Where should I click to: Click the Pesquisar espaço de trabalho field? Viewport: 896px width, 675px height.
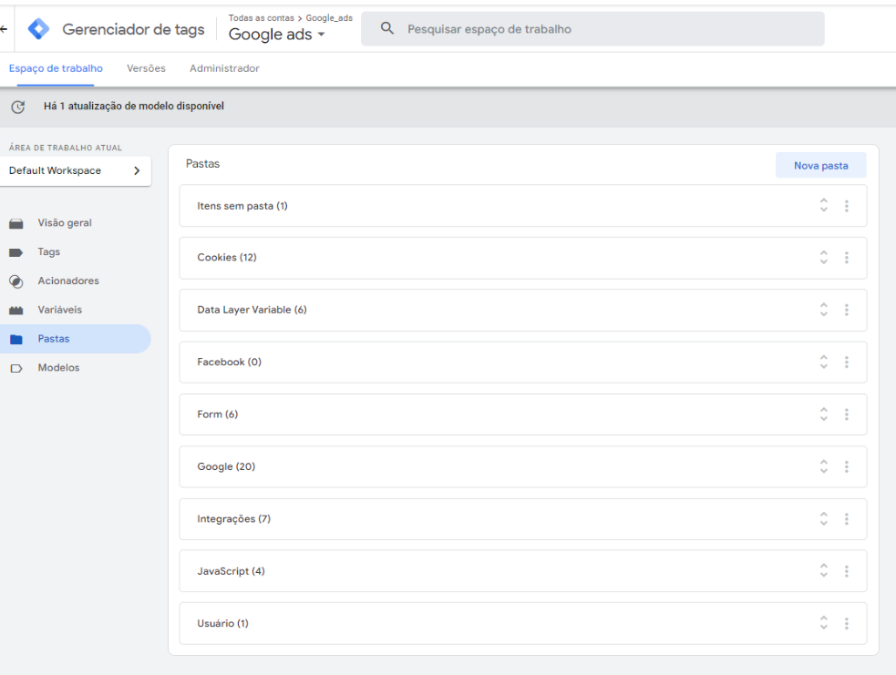[592, 29]
